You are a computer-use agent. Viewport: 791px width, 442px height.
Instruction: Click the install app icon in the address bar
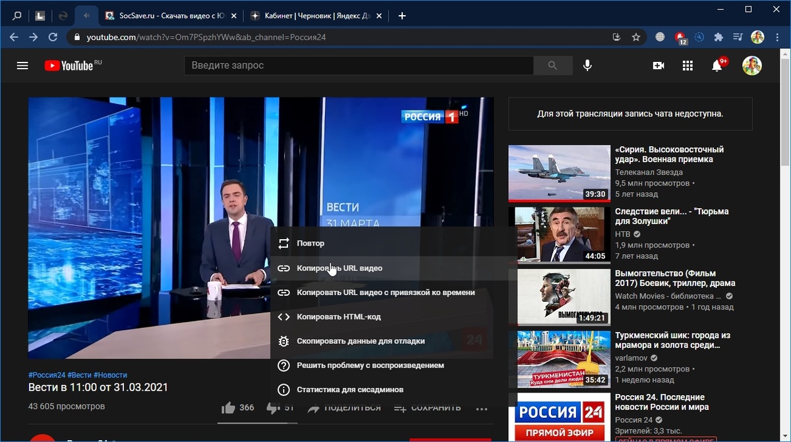pyautogui.click(x=616, y=37)
